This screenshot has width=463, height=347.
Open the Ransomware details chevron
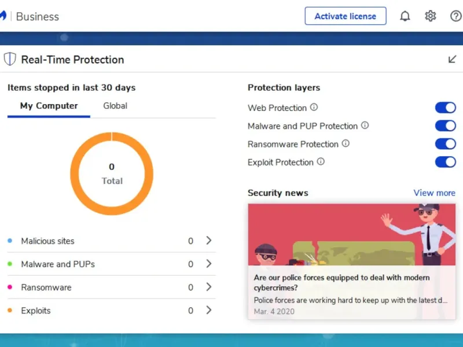coord(209,287)
